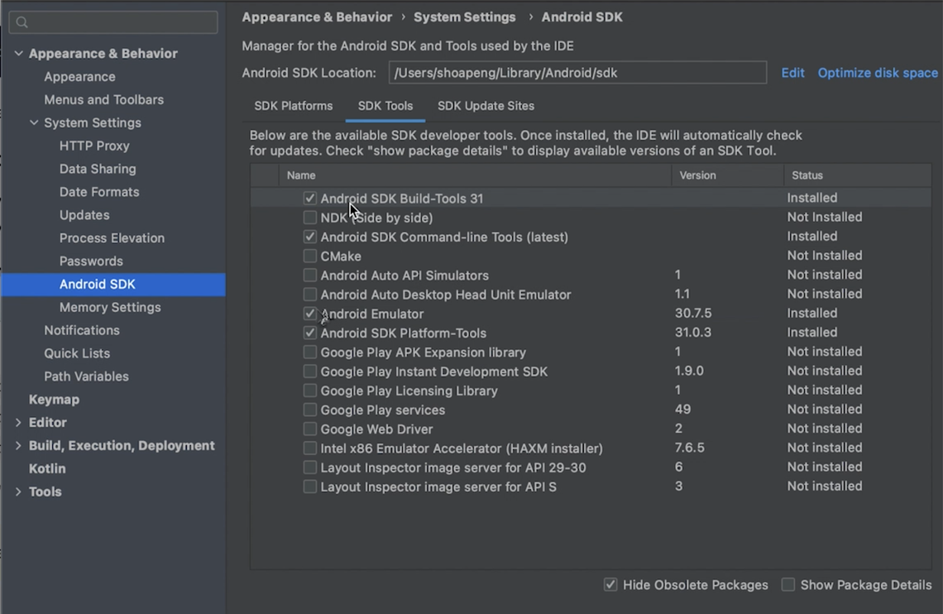Screen dimensions: 943x614
Task: Click System Settings in the breadcrumb
Action: (x=464, y=17)
